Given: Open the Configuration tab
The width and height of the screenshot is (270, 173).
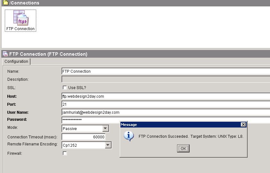Looking at the screenshot, I should [16, 61].
